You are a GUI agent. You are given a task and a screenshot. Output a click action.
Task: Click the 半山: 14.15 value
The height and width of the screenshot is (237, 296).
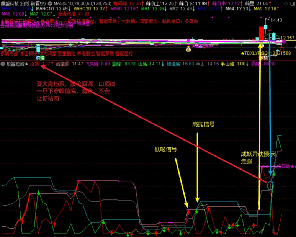207,64
